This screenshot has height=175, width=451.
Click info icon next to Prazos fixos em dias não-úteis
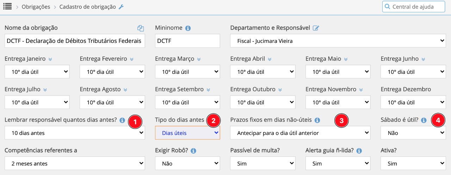(x=317, y=120)
